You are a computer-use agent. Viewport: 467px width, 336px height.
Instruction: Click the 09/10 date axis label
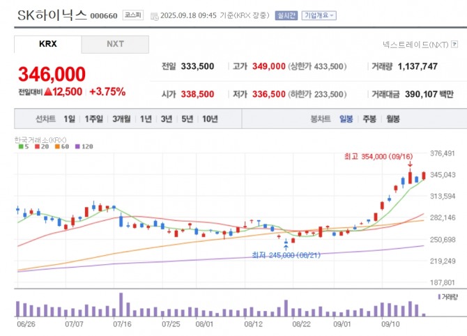point(390,323)
